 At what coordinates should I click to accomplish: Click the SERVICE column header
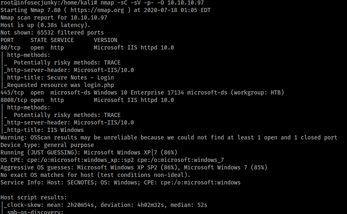point(62,40)
